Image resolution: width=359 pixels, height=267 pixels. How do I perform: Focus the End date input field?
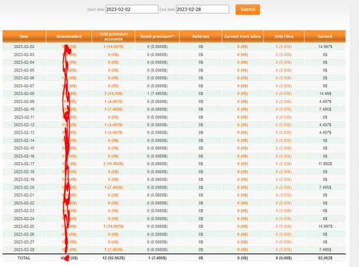coord(202,9)
